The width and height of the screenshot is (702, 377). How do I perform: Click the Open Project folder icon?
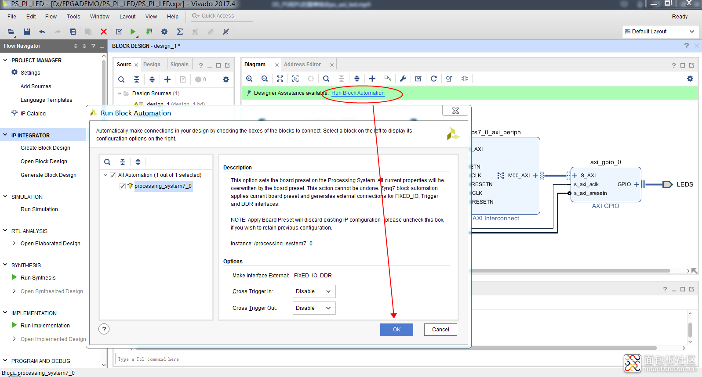[x=11, y=32]
